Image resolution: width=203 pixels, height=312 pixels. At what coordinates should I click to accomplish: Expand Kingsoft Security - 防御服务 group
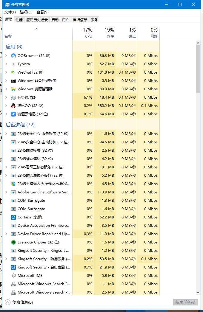pos(6,259)
